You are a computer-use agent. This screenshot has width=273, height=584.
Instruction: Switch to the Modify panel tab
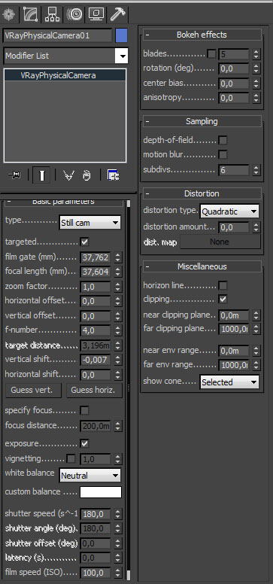coord(31,14)
